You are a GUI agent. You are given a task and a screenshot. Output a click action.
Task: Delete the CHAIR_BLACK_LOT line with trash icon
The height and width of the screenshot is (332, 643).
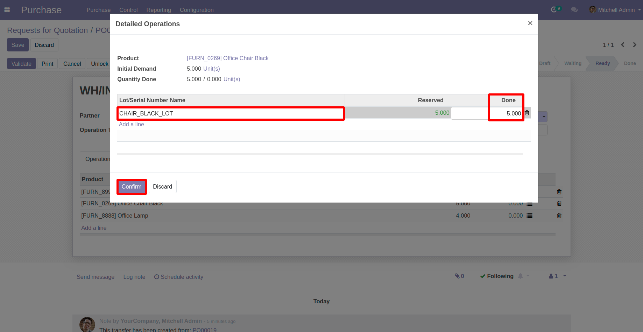527,113
